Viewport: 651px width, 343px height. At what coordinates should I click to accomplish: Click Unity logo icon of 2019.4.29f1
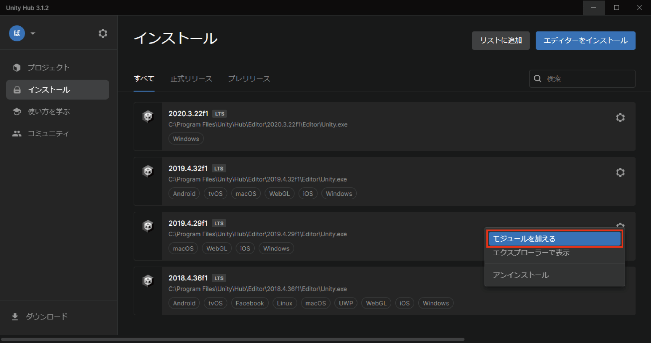click(148, 226)
